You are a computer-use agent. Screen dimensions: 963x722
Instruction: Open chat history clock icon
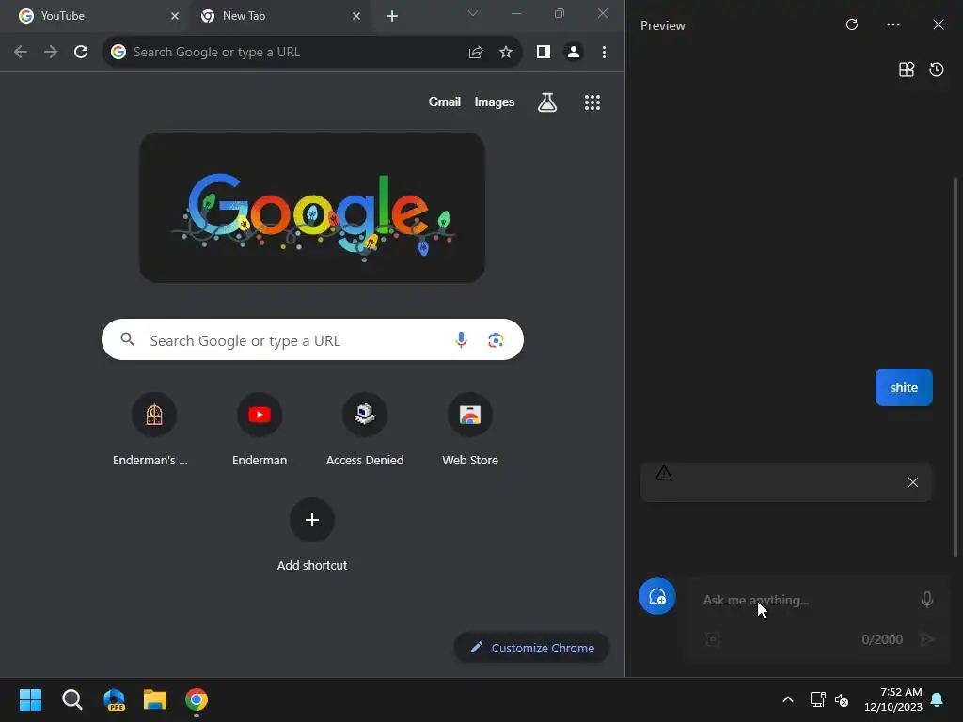click(937, 70)
